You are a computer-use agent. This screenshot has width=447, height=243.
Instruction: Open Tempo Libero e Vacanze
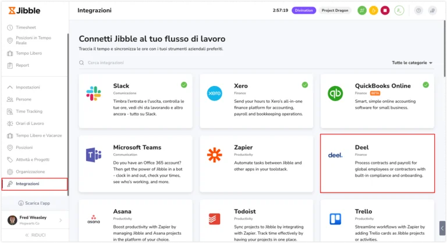coord(38,135)
